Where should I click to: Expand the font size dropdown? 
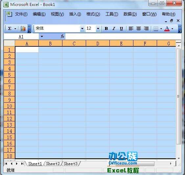tap(98, 29)
